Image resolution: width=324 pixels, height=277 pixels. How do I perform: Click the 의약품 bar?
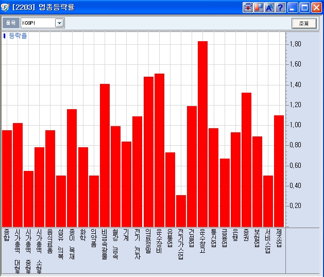(x=94, y=201)
